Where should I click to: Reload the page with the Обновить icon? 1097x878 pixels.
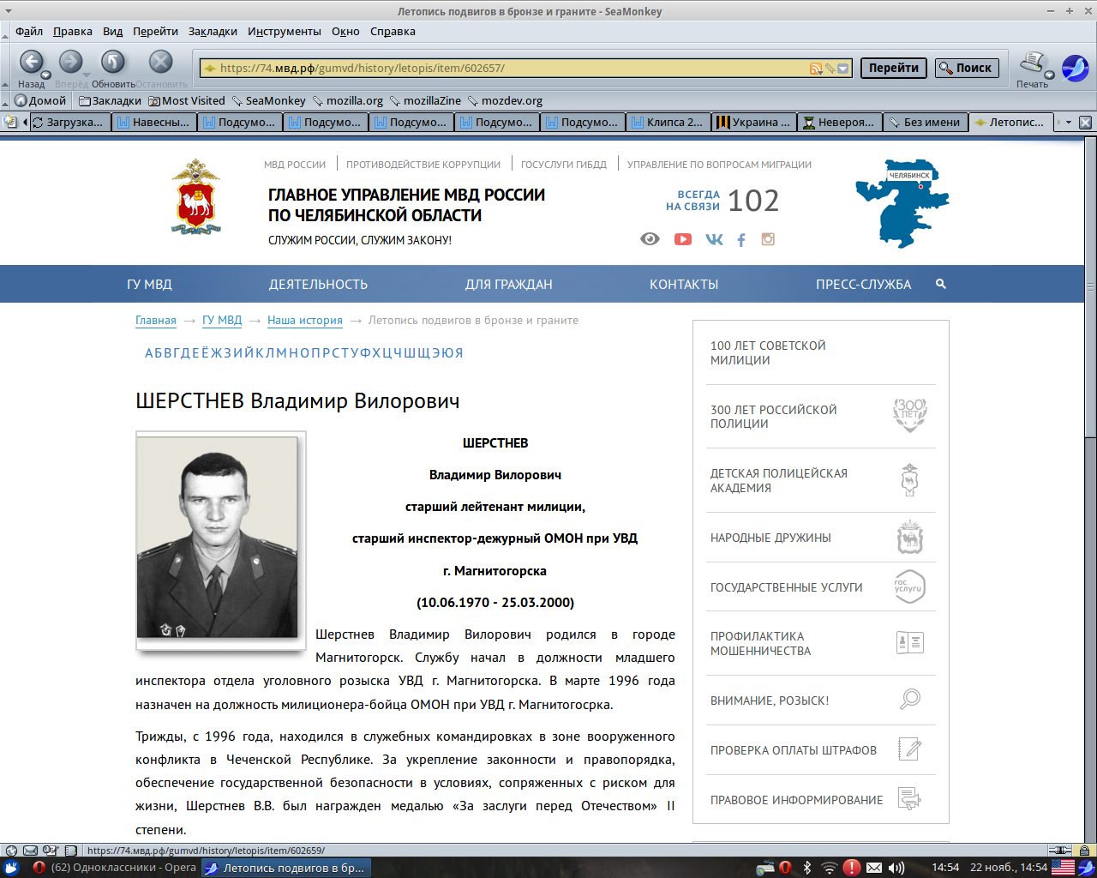pos(111,62)
